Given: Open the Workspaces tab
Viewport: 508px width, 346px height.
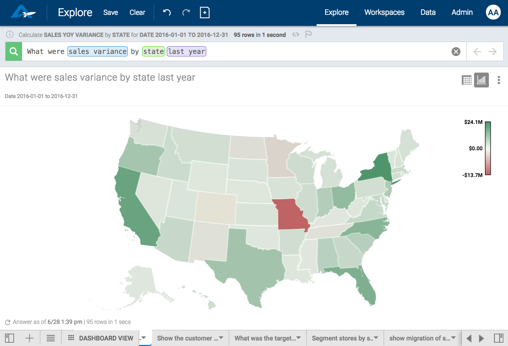Looking at the screenshot, I should coord(384,12).
